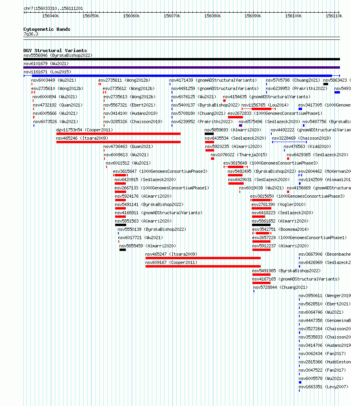This screenshot has height=406, width=351.
Task: Open nsv6435534 (Sedlazeck2020) variant
Action: (235, 138)
